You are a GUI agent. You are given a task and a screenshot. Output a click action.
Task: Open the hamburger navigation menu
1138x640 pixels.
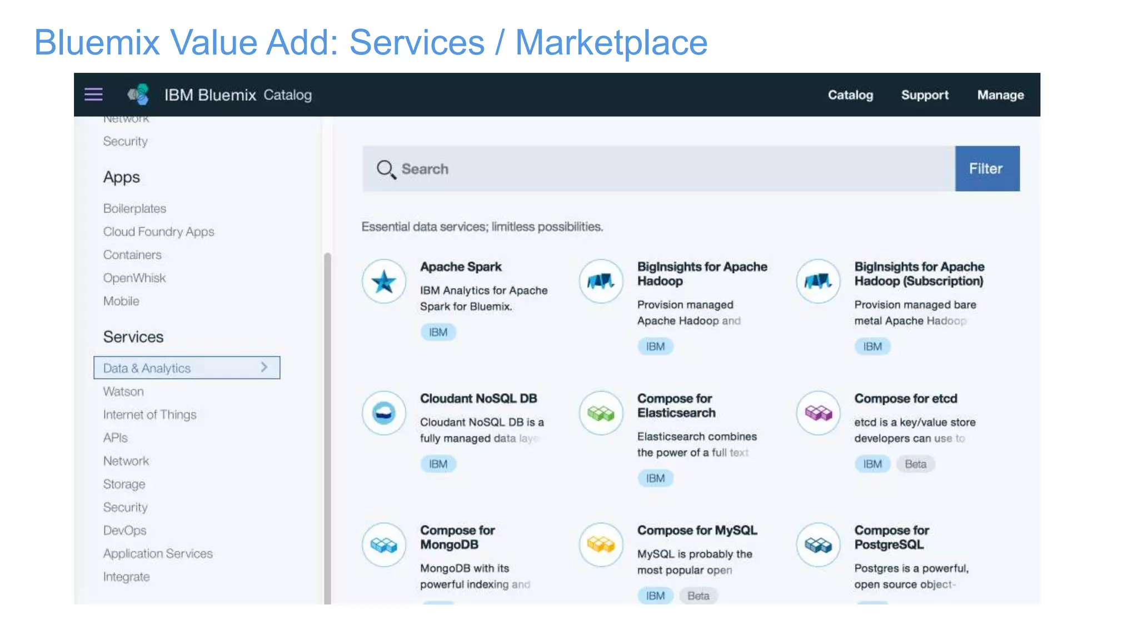93,94
